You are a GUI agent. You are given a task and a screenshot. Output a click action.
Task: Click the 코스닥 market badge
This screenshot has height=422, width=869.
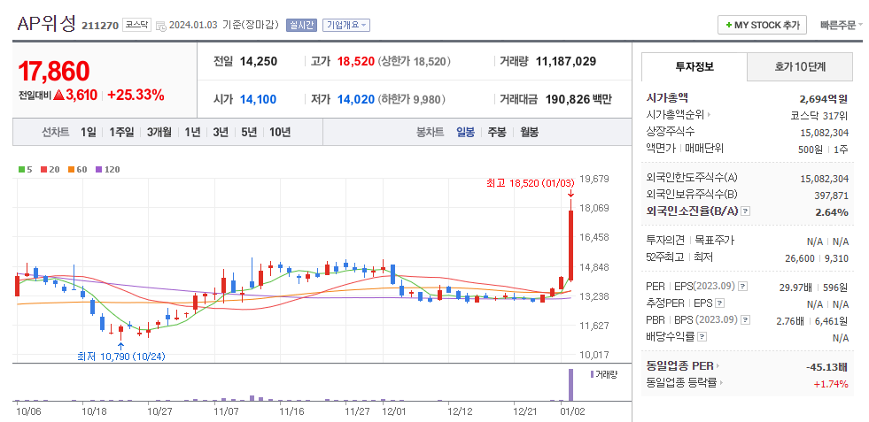(x=136, y=25)
